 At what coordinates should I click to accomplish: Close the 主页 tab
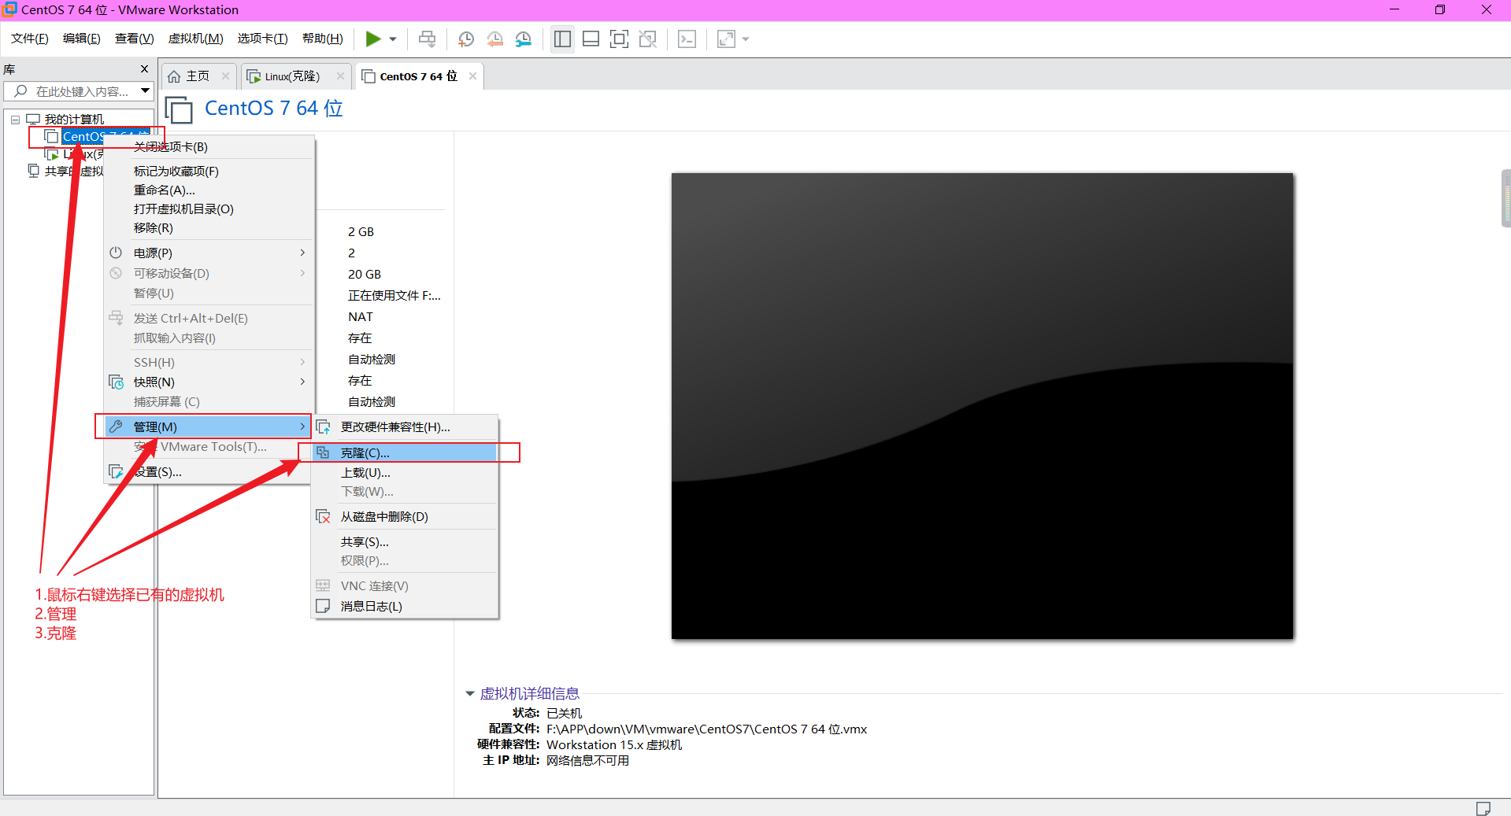pyautogui.click(x=225, y=76)
